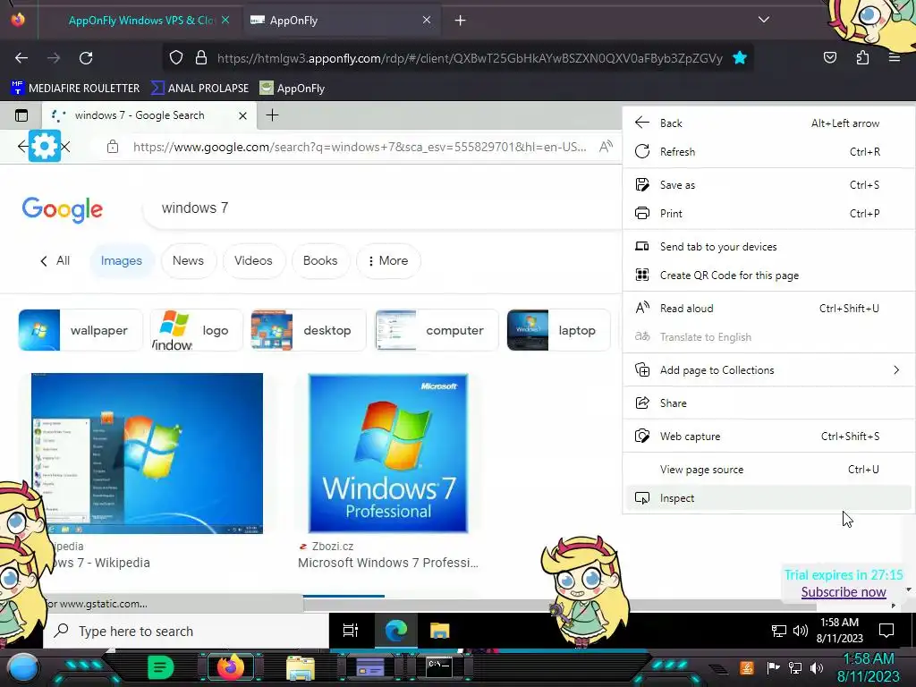Screen dimensions: 916x687
Task: Click the blue settings gear overlay
Action: (45, 146)
